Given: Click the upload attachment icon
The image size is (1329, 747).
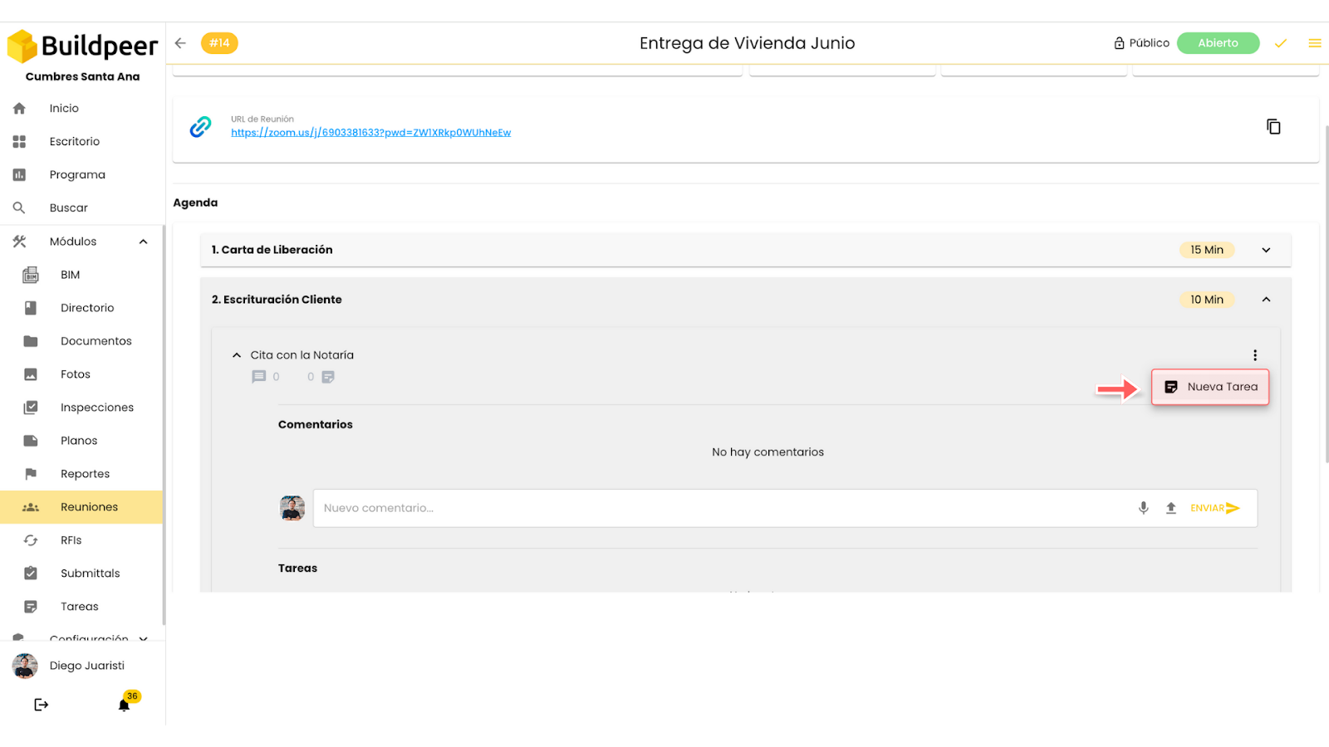Looking at the screenshot, I should click(1171, 508).
